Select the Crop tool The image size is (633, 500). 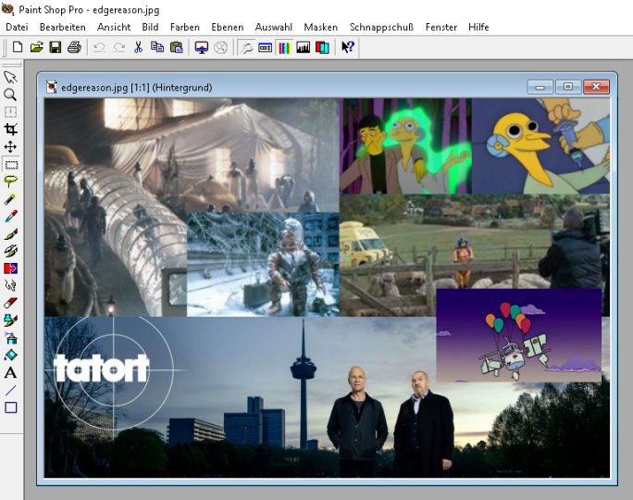pos(10,130)
